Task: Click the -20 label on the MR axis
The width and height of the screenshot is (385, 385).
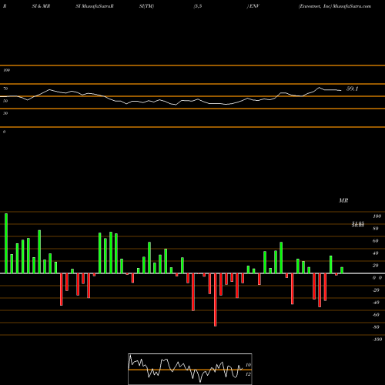Action: [x=376, y=290]
